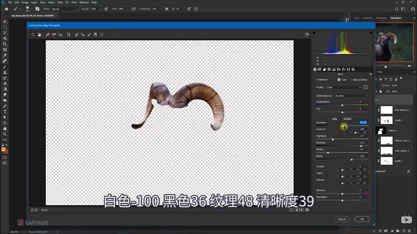The height and width of the screenshot is (234, 417).
Task: Hide the Color Balance 1 adjustment layer
Action: tap(379, 110)
